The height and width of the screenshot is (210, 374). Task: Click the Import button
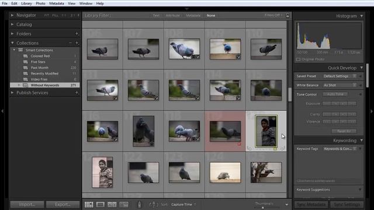pos(27,204)
